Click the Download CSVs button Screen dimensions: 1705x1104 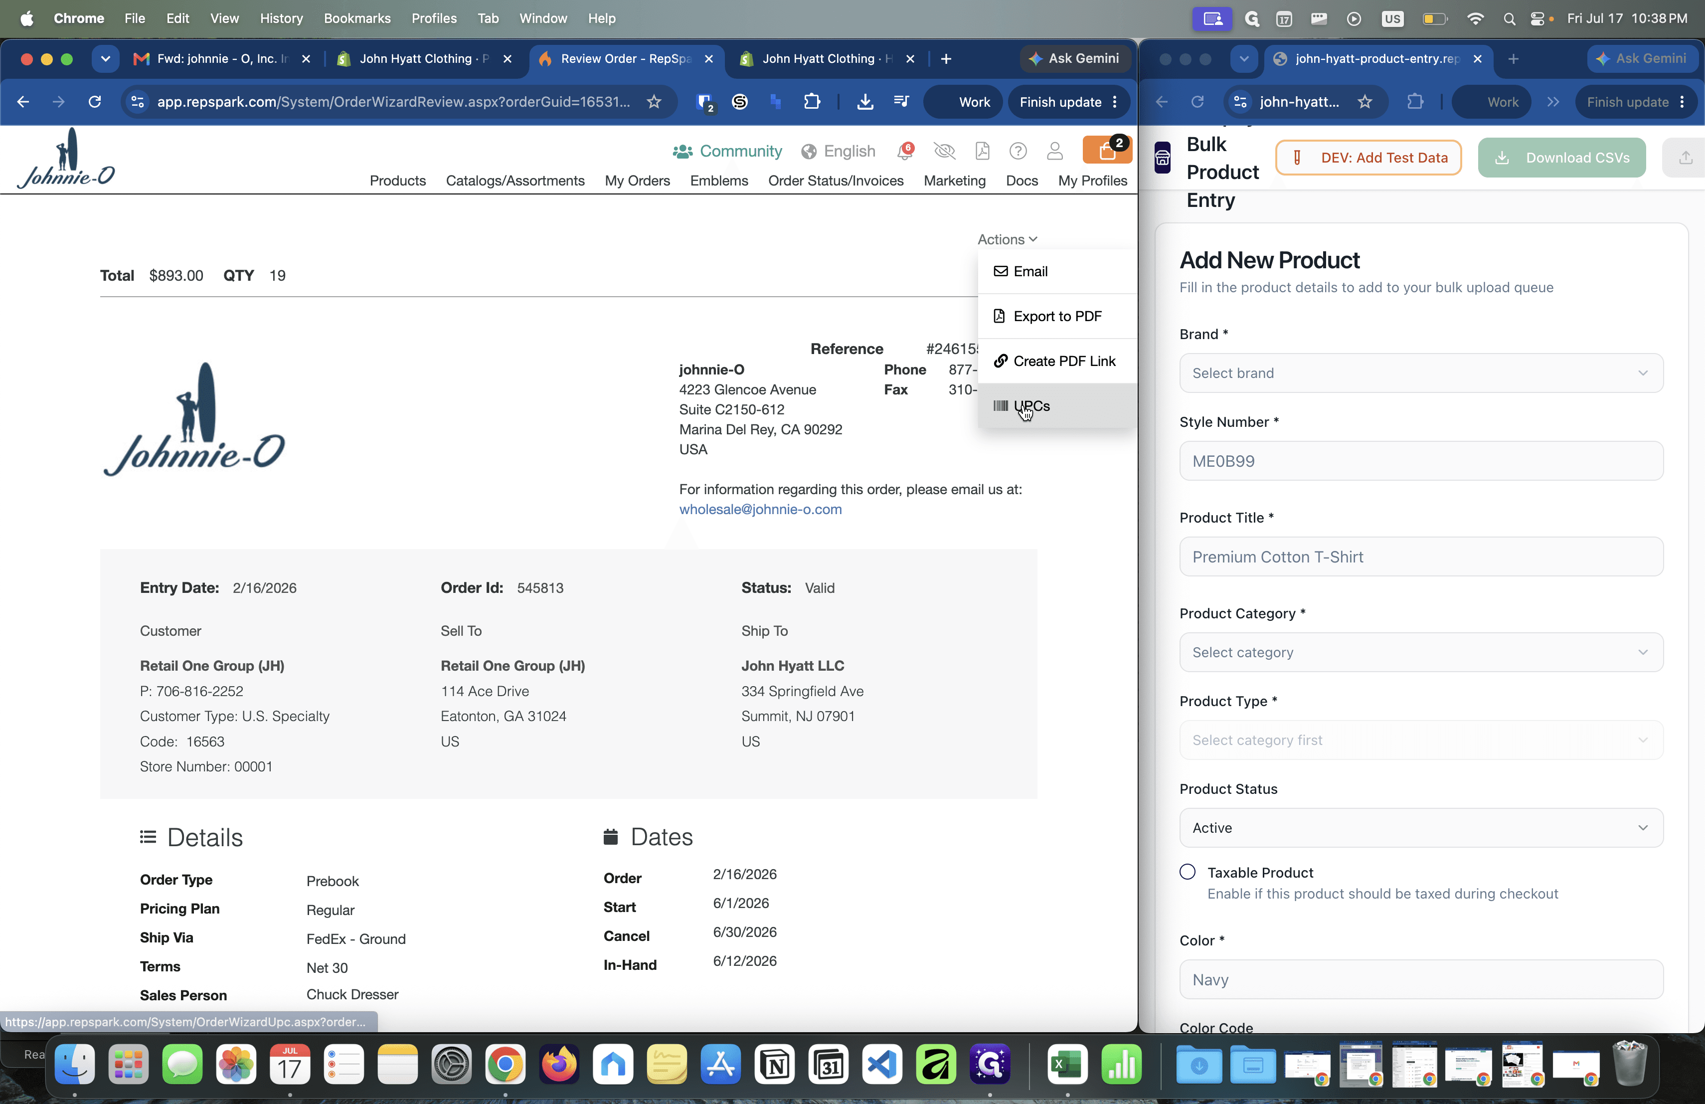pyautogui.click(x=1562, y=158)
